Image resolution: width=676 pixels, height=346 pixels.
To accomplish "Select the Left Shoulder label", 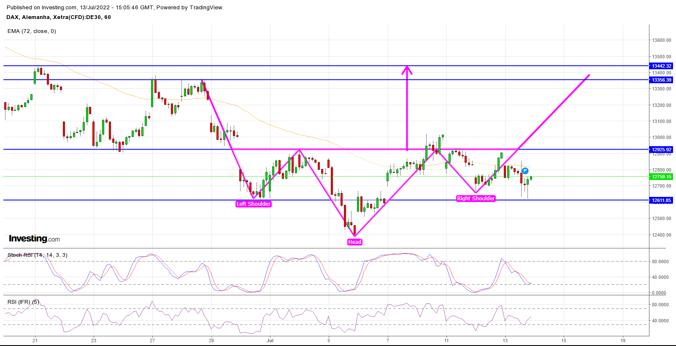I will click(x=254, y=204).
